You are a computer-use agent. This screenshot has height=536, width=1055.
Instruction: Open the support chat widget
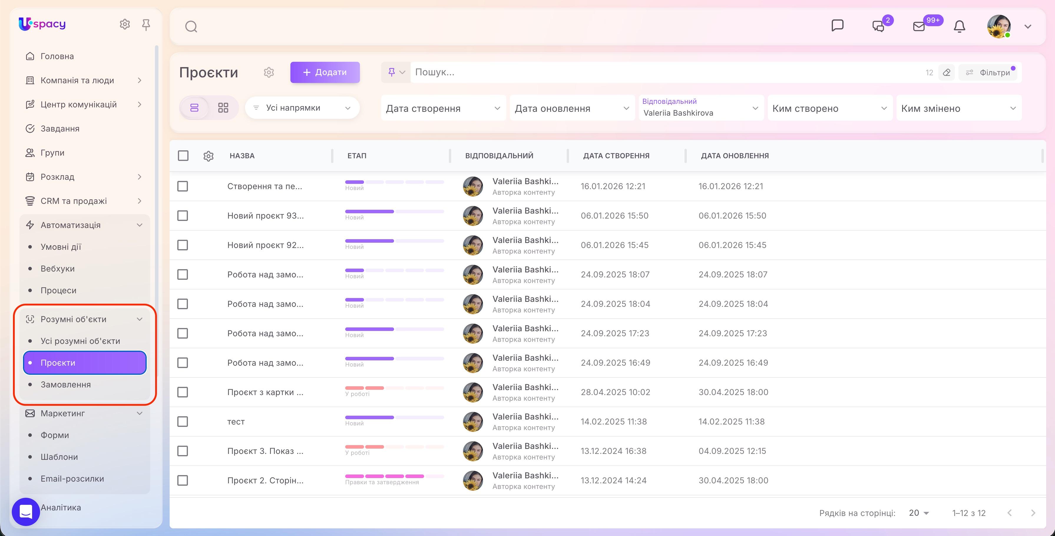click(26, 512)
